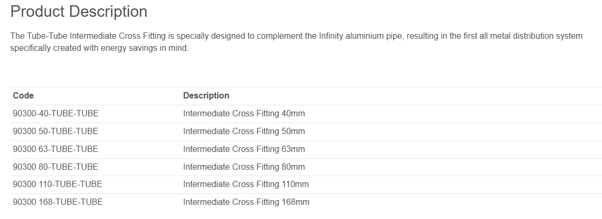Click the 90300 80-TUBE-TUBE code cell

tap(55, 167)
